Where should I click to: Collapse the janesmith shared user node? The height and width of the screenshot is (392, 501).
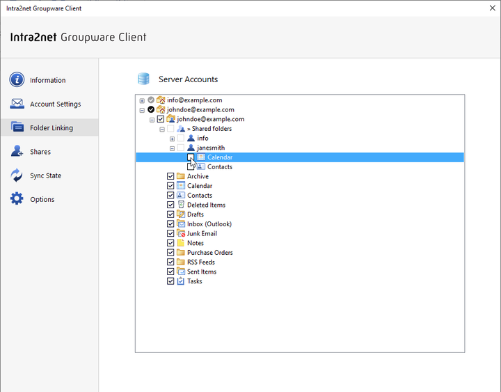[x=173, y=148]
